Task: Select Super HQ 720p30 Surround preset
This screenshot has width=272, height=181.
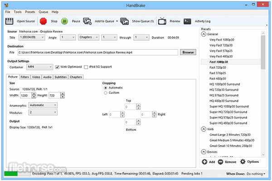Action: (x=228, y=112)
